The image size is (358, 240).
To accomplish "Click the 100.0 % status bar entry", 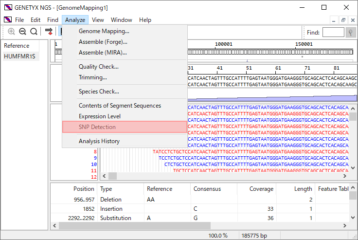I will point(218,236).
